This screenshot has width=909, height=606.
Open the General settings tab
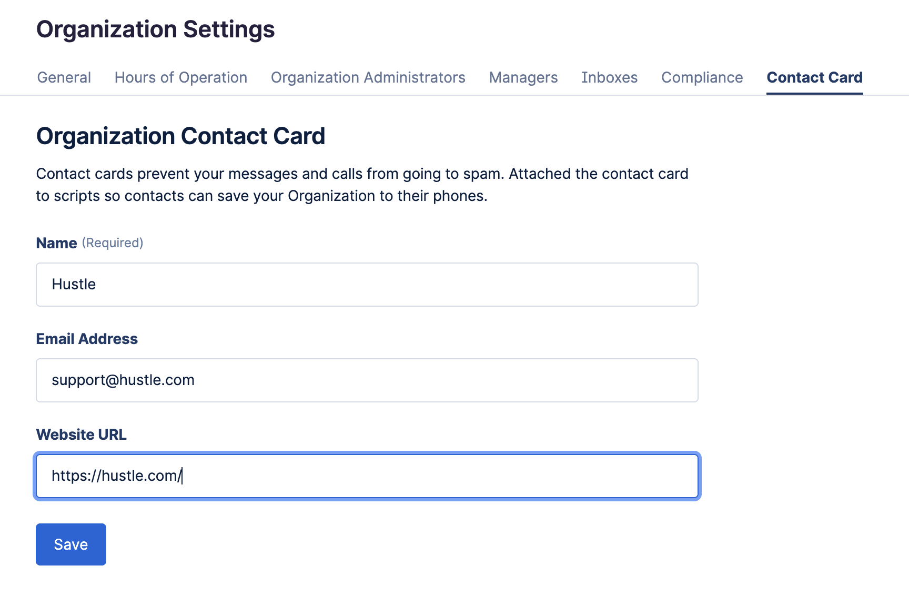click(x=64, y=77)
